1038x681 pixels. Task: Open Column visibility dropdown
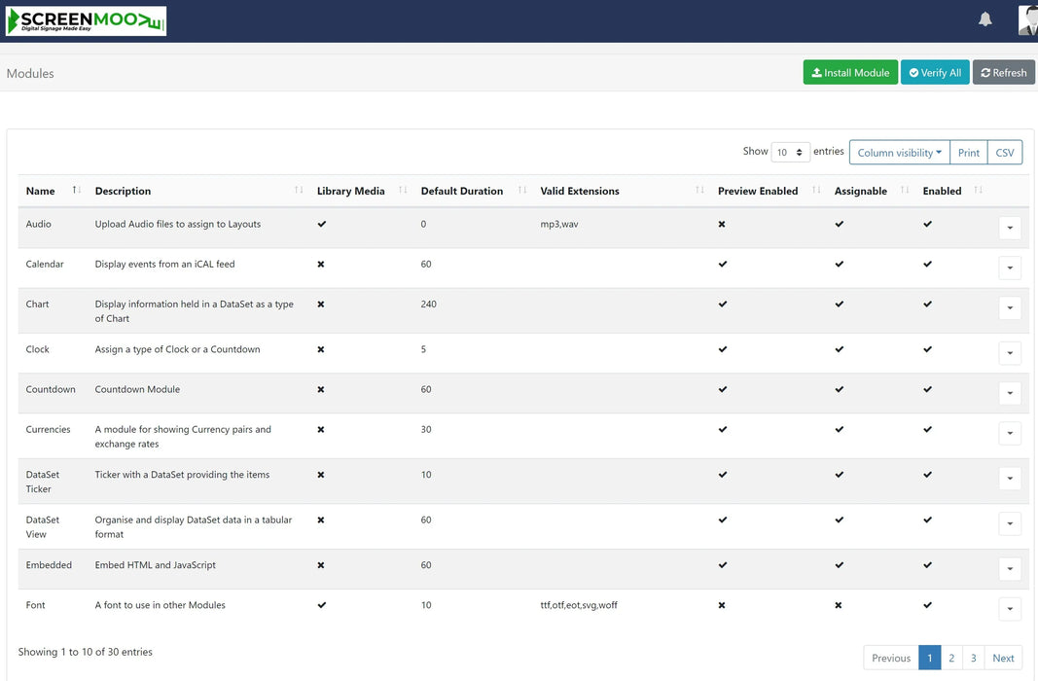[899, 153]
